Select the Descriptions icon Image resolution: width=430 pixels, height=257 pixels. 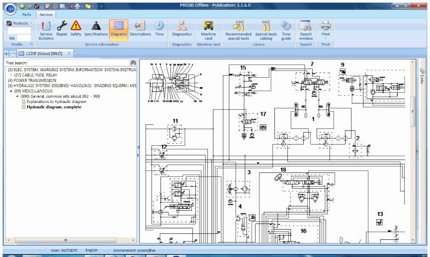coord(140,28)
